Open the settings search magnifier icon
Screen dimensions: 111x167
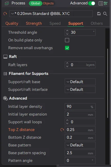pos(105,14)
